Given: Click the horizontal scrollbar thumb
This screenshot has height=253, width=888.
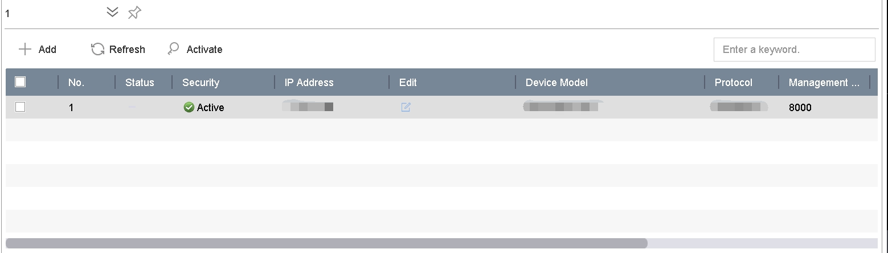Looking at the screenshot, I should [x=326, y=243].
